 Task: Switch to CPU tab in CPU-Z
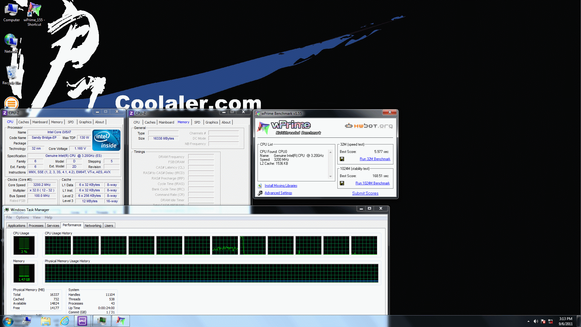[x=136, y=122]
